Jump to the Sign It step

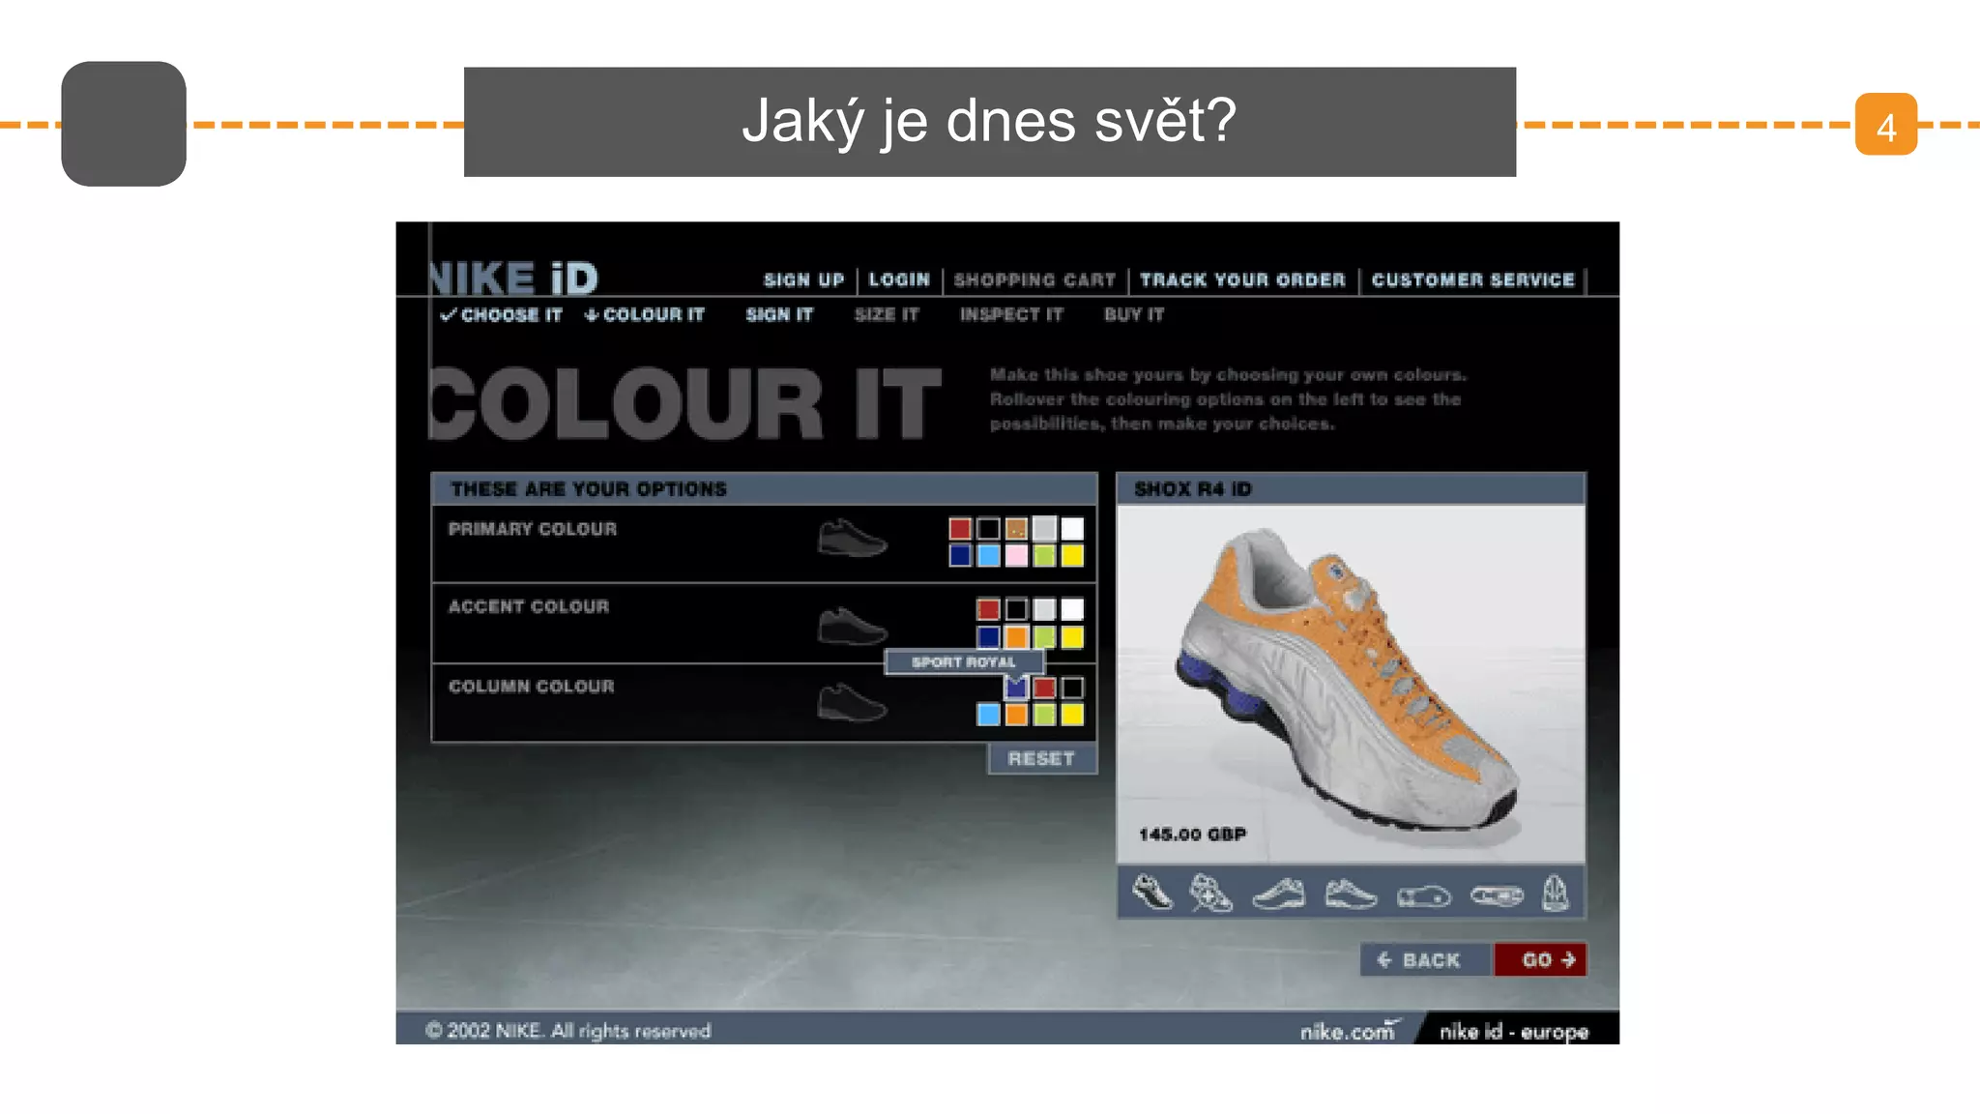click(x=779, y=314)
